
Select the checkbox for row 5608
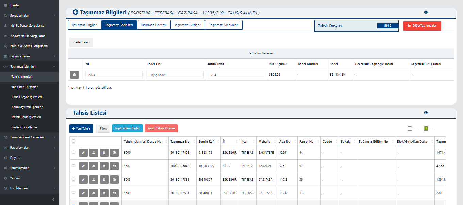coord(73,179)
